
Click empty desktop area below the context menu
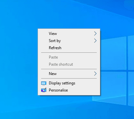point(69,107)
